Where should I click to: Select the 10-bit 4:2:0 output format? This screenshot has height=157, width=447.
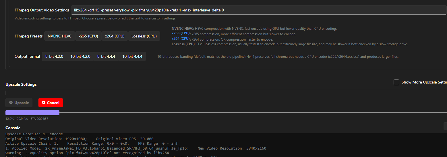80,56
